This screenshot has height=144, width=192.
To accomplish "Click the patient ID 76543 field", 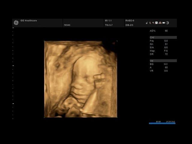I will click(67, 25).
